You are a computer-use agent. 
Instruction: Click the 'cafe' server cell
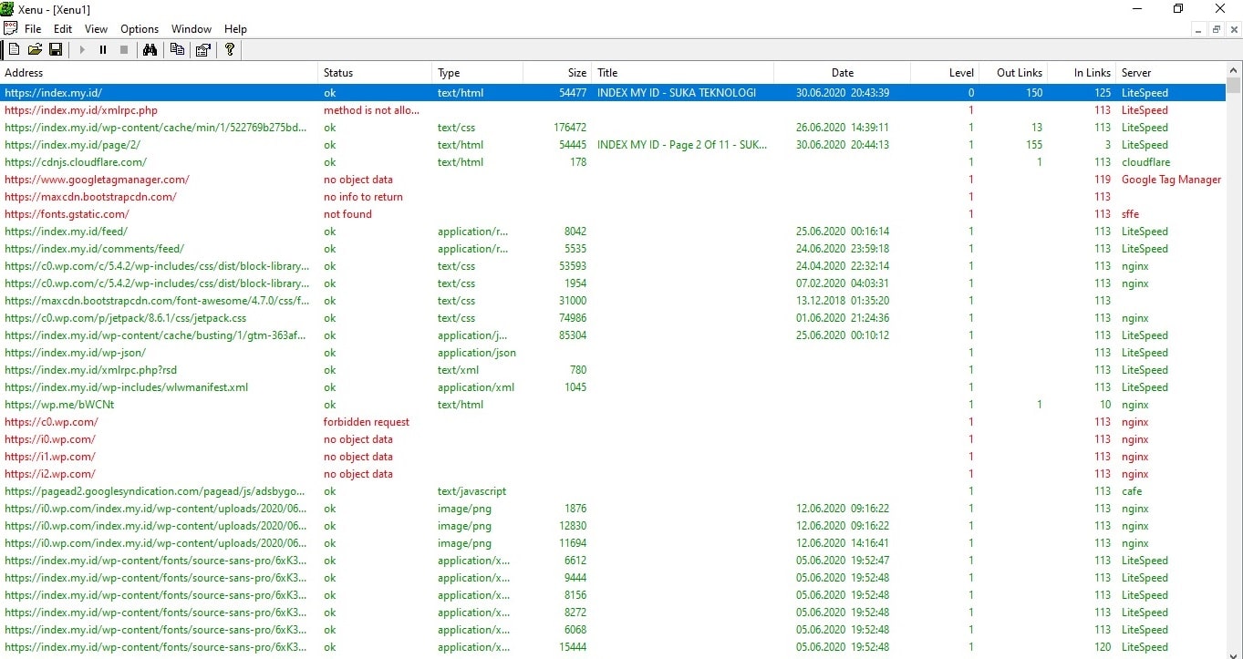[1132, 490]
